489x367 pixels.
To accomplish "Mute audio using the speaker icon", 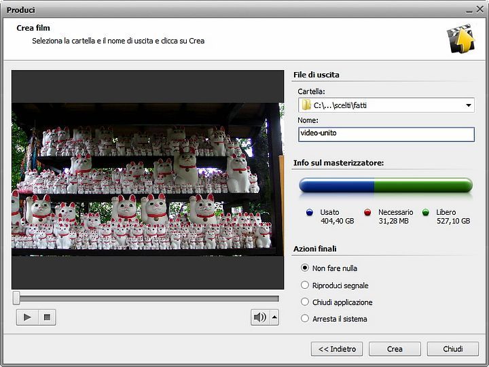I will click(x=260, y=317).
